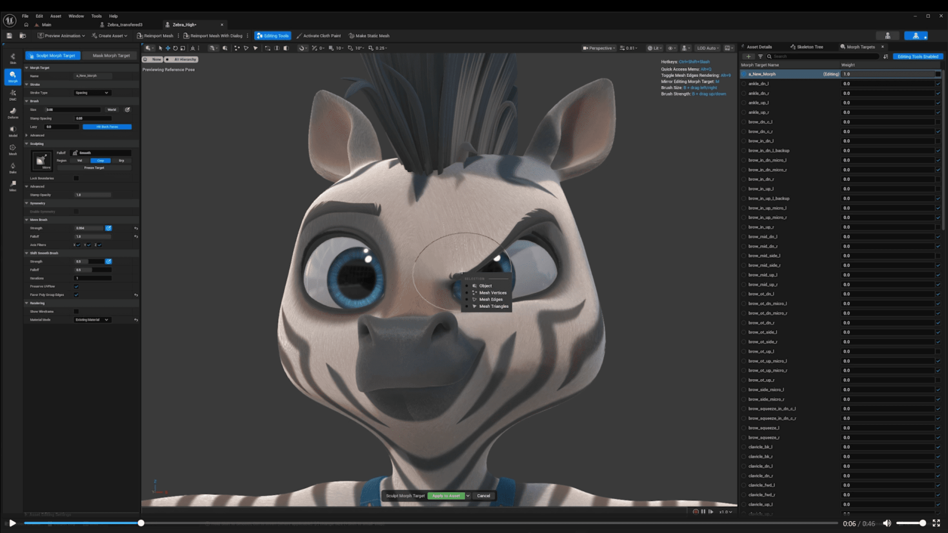Viewport: 948px width, 533px height.
Task: Reset Material Mode to default
Action: (136, 320)
